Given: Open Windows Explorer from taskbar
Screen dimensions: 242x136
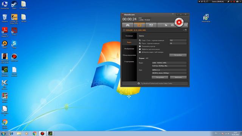Looking at the screenshot, I should [19, 133].
